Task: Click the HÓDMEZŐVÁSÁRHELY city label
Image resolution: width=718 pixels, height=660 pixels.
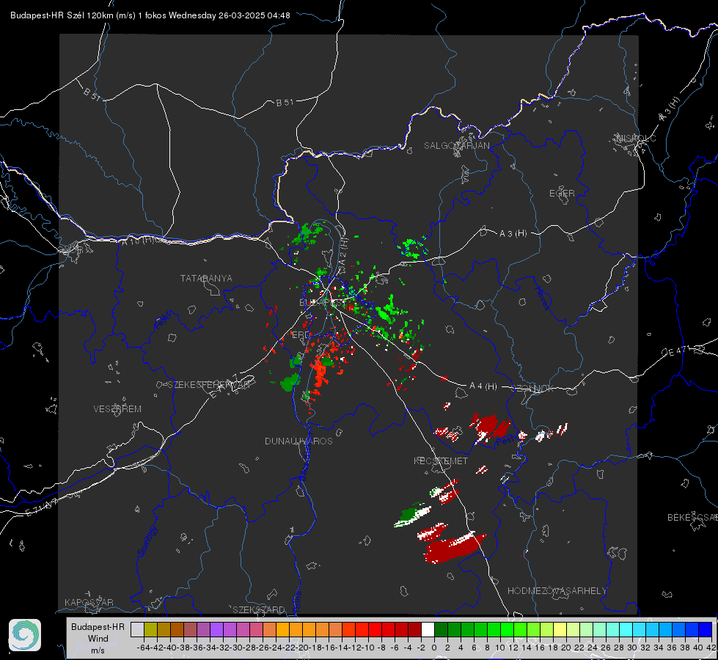Action: [557, 591]
